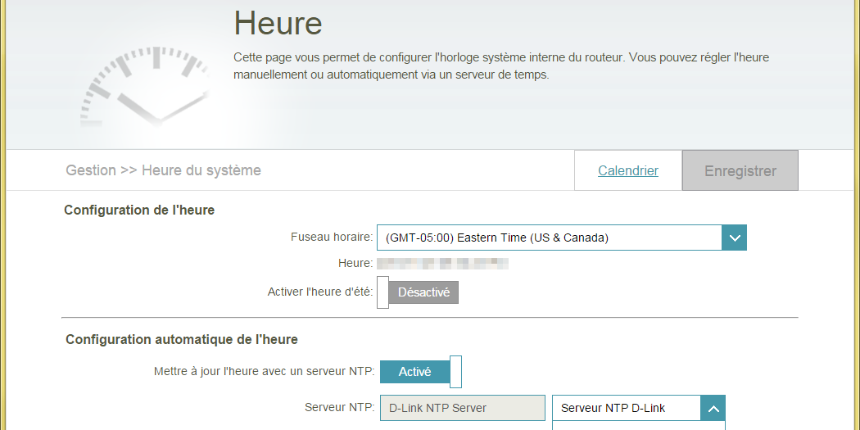This screenshot has height=430, width=860.
Task: Click the Gestion >> Heure du système breadcrumb
Action: pyautogui.click(x=163, y=170)
